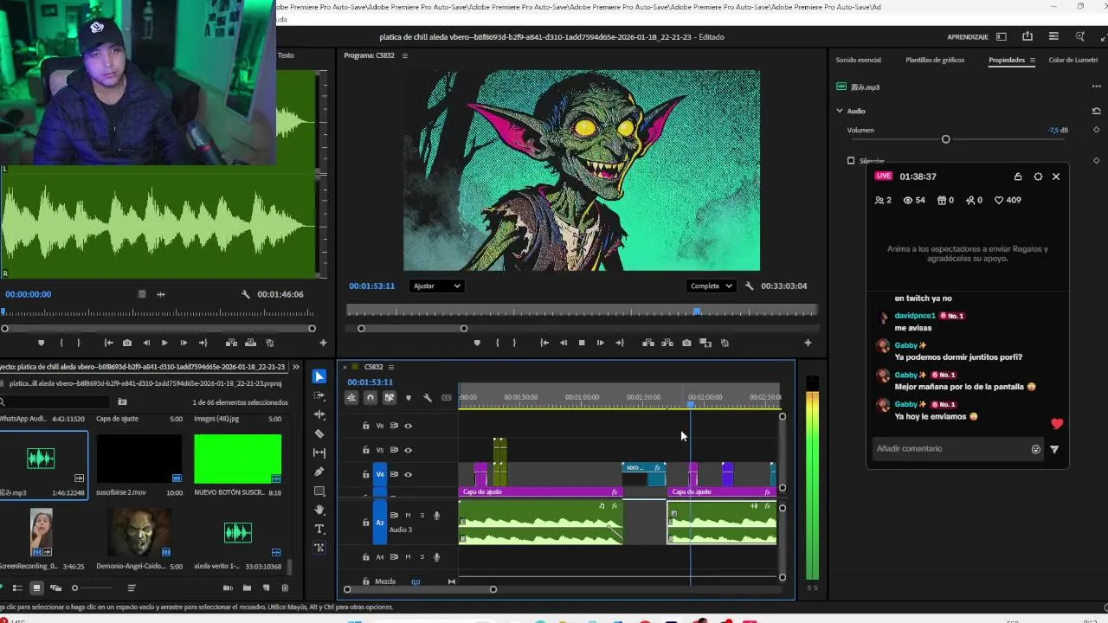
Task: Expand Project panel overflow chevrons
Action: point(295,367)
